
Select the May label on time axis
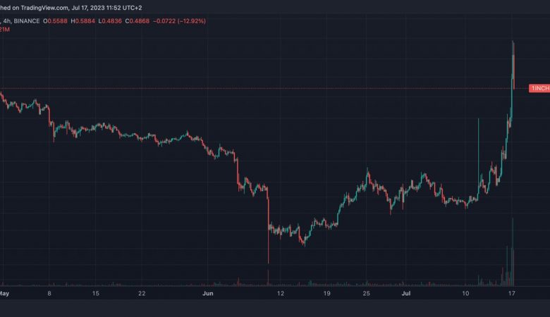pos(4,294)
